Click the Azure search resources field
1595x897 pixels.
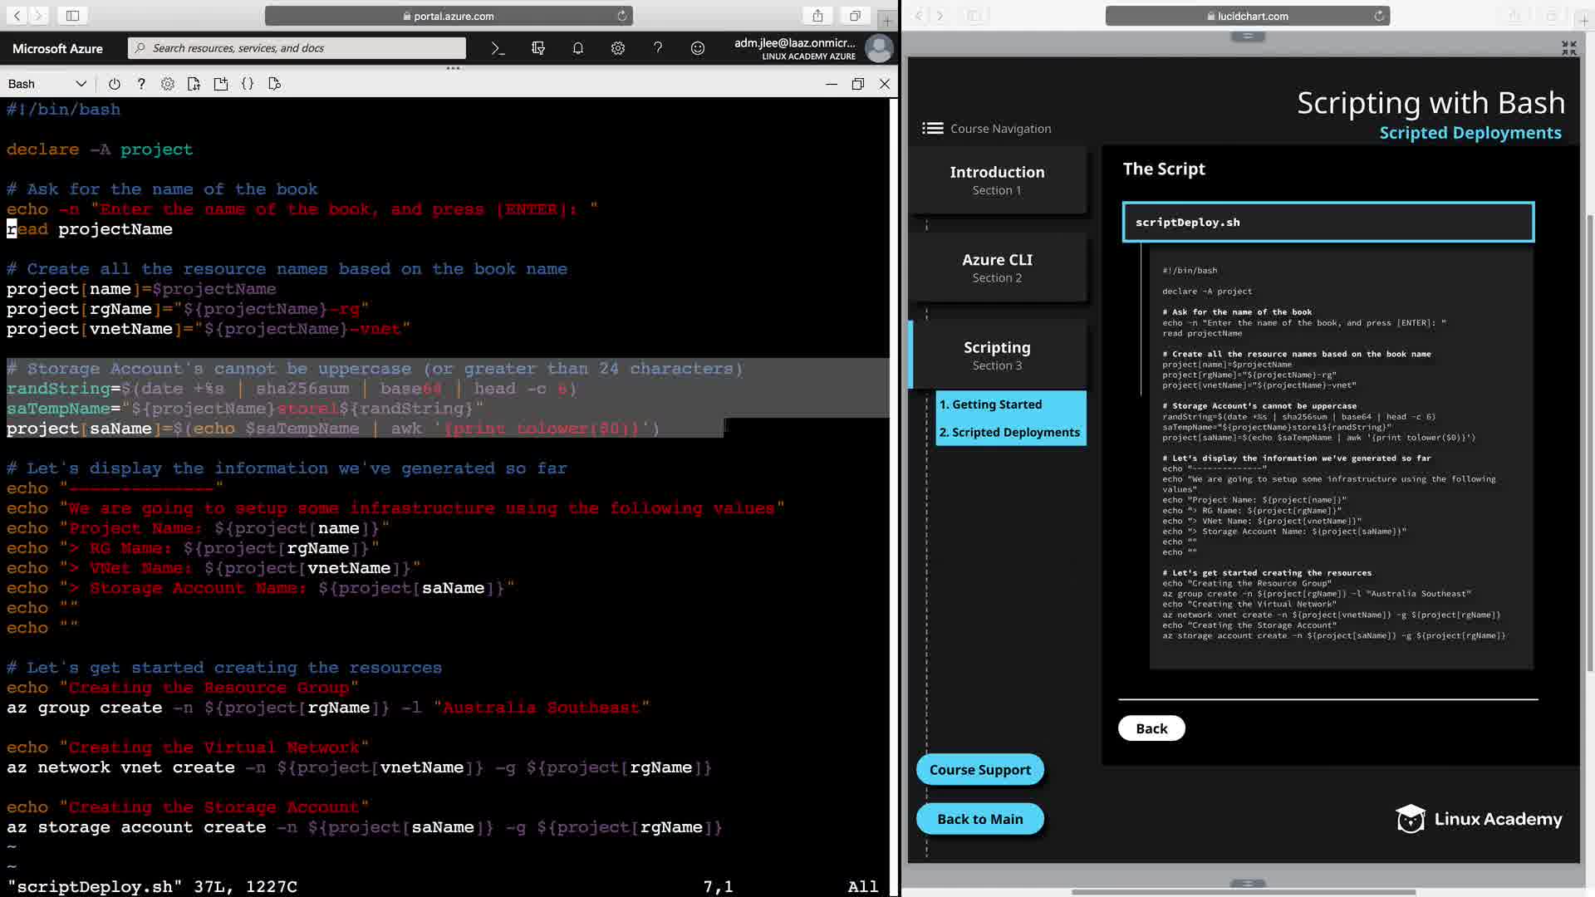(x=299, y=48)
